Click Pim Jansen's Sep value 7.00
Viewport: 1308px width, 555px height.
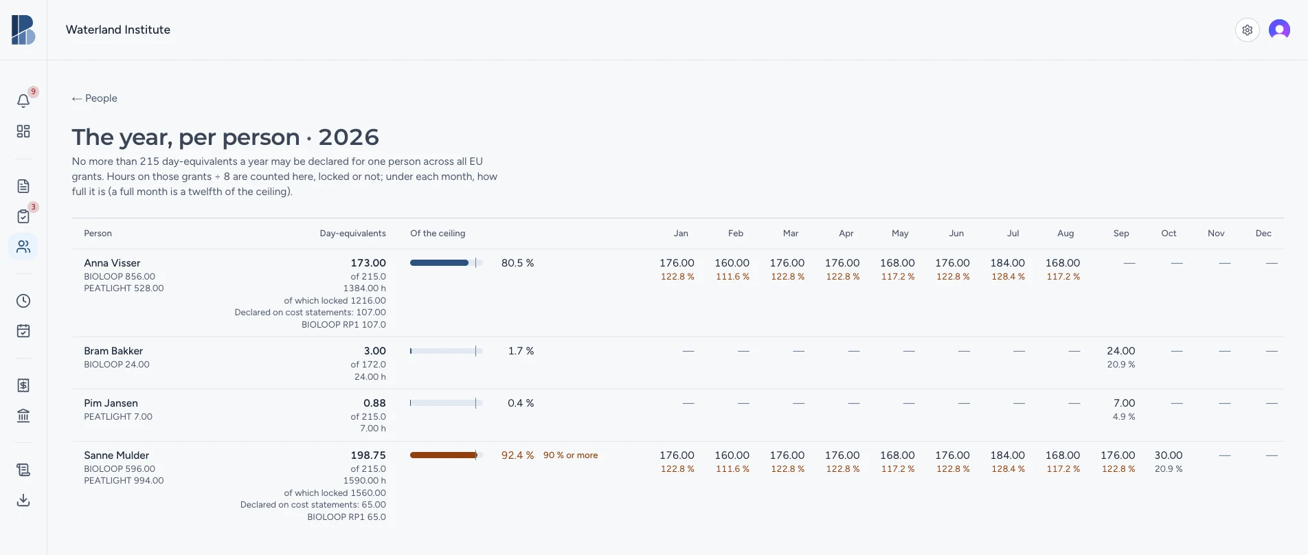click(x=1124, y=403)
